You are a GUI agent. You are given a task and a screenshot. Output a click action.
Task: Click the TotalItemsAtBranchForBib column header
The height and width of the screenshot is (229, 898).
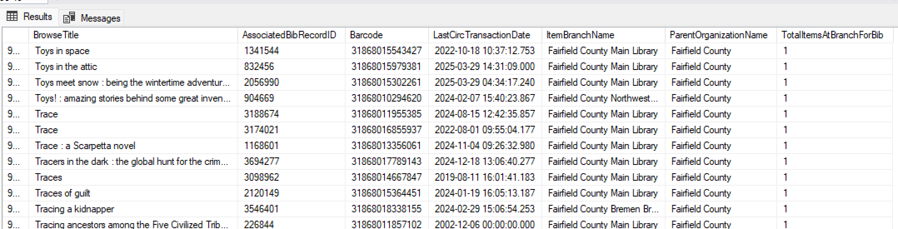coord(835,35)
